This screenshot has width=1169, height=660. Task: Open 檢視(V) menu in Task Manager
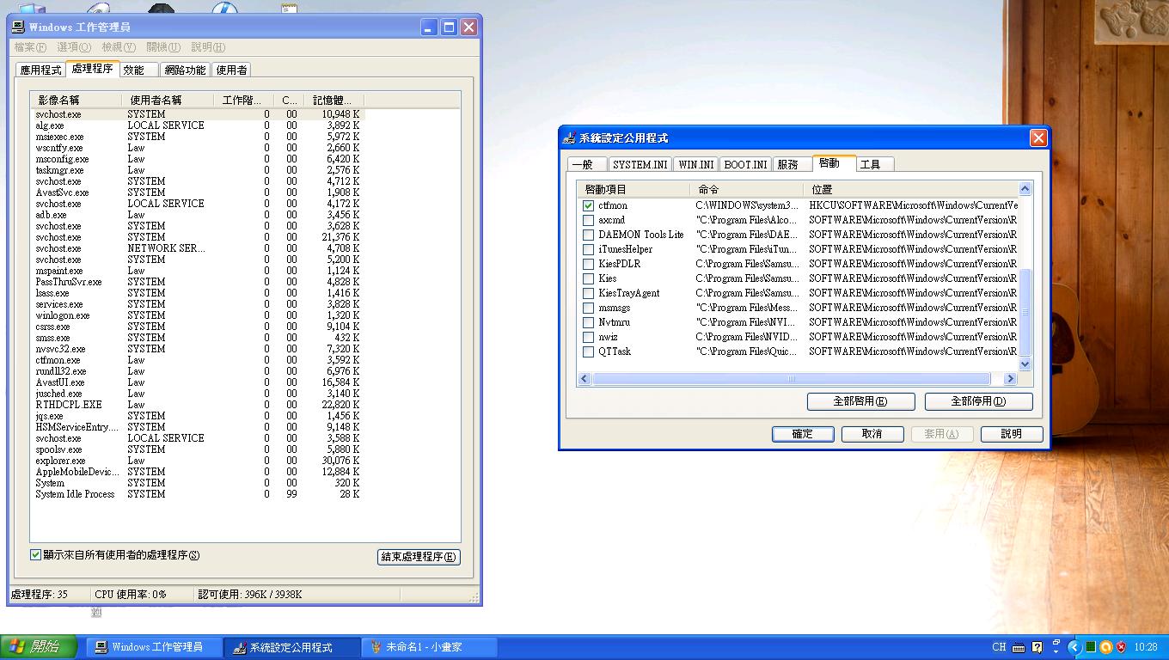coord(119,47)
